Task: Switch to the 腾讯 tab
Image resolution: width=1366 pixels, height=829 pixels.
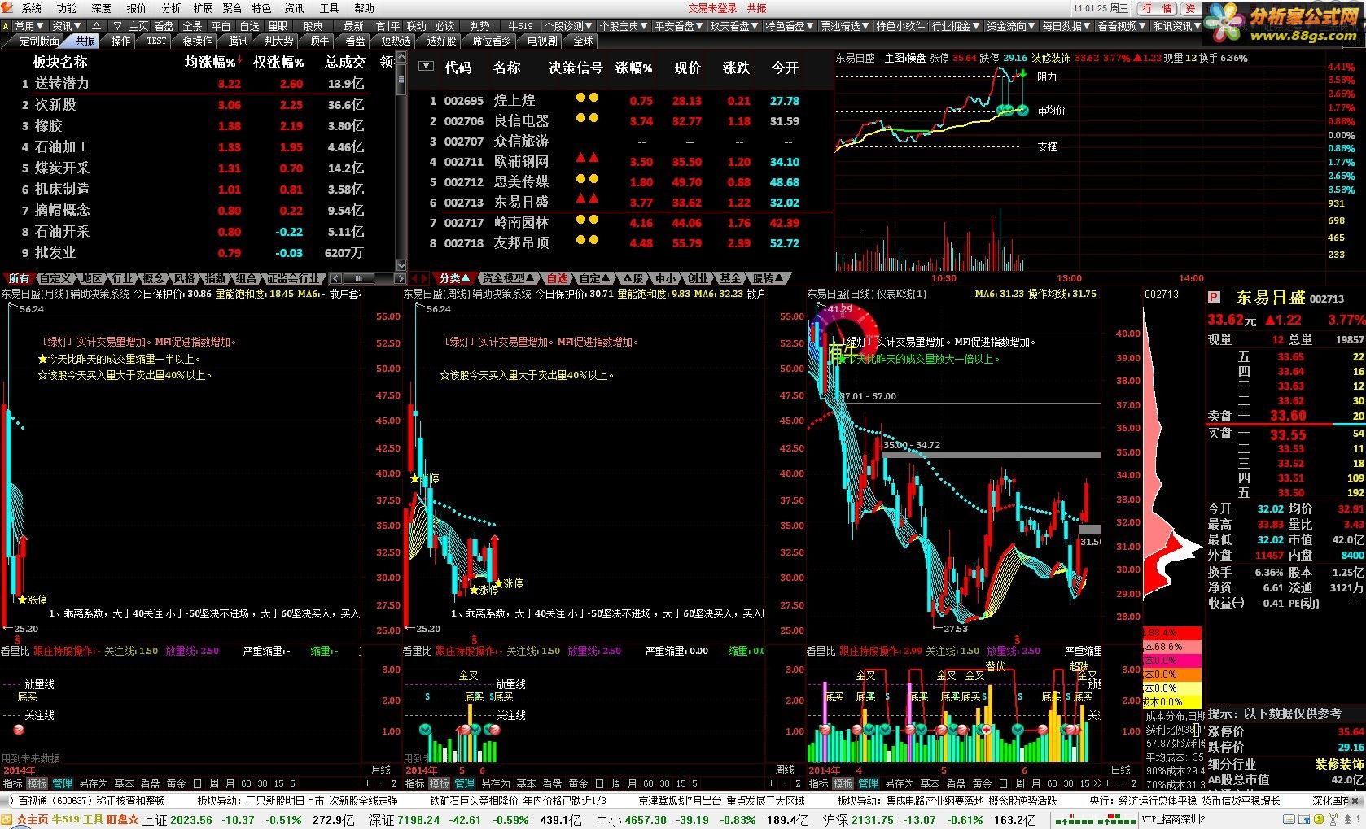Action: click(x=238, y=41)
